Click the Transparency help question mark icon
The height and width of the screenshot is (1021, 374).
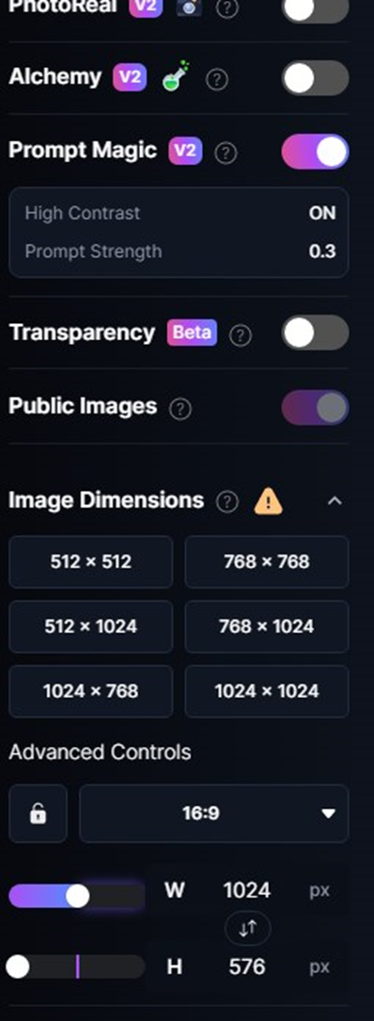[x=241, y=335]
